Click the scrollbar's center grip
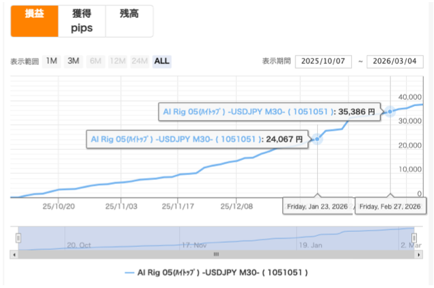 (216, 254)
